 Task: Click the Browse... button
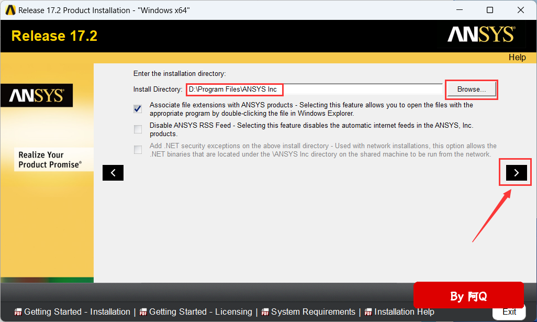click(471, 90)
